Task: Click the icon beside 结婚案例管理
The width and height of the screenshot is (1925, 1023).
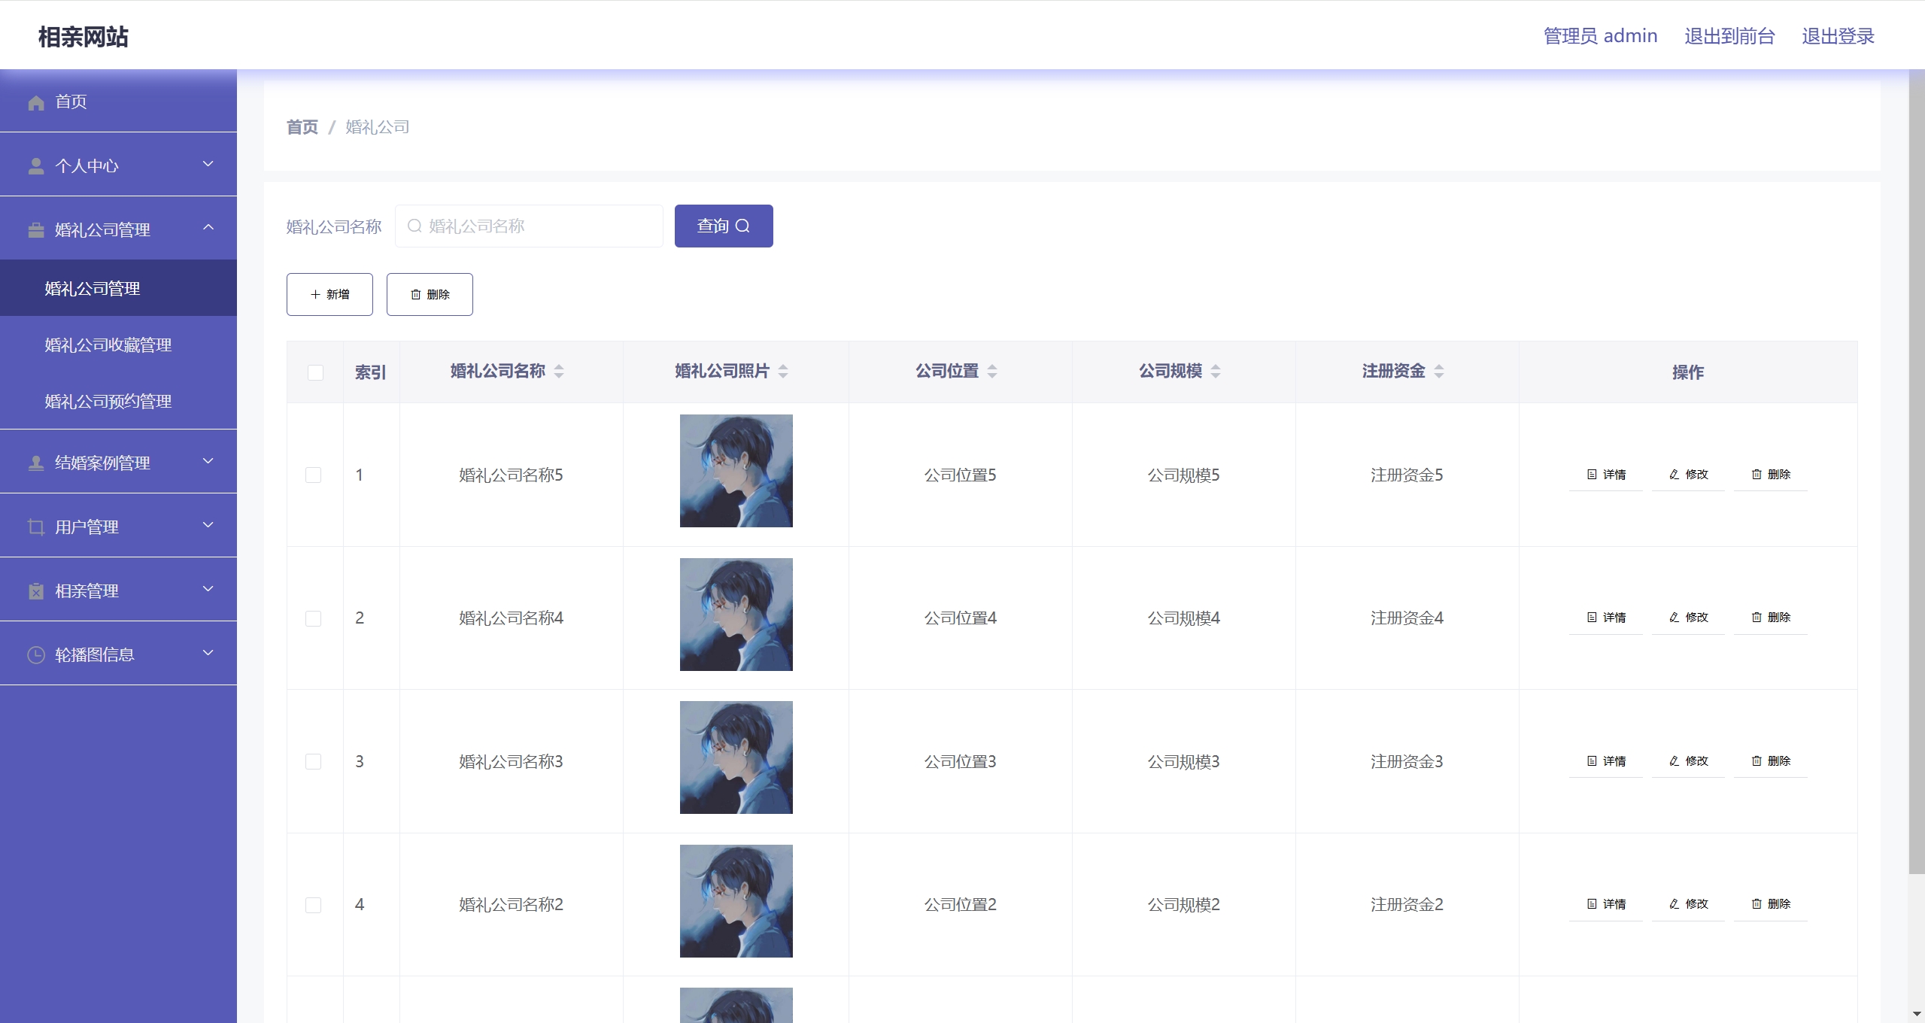Action: point(36,463)
